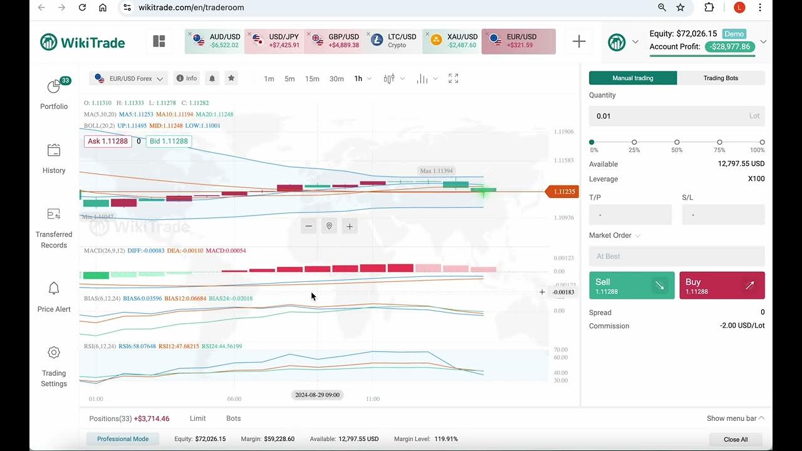Click the star favorite icon above chart
This screenshot has height=451, width=802.
(231, 78)
